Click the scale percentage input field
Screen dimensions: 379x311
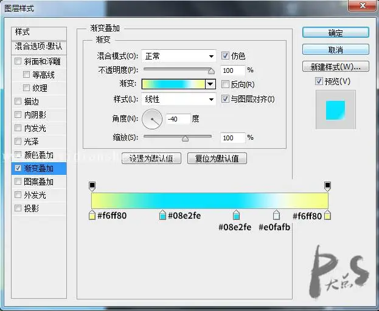pyautogui.click(x=233, y=138)
